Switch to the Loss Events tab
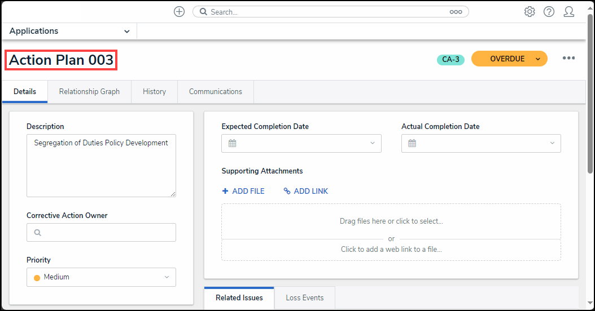 tap(305, 298)
